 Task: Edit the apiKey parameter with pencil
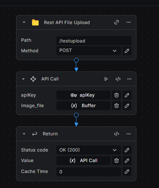[x=127, y=95]
